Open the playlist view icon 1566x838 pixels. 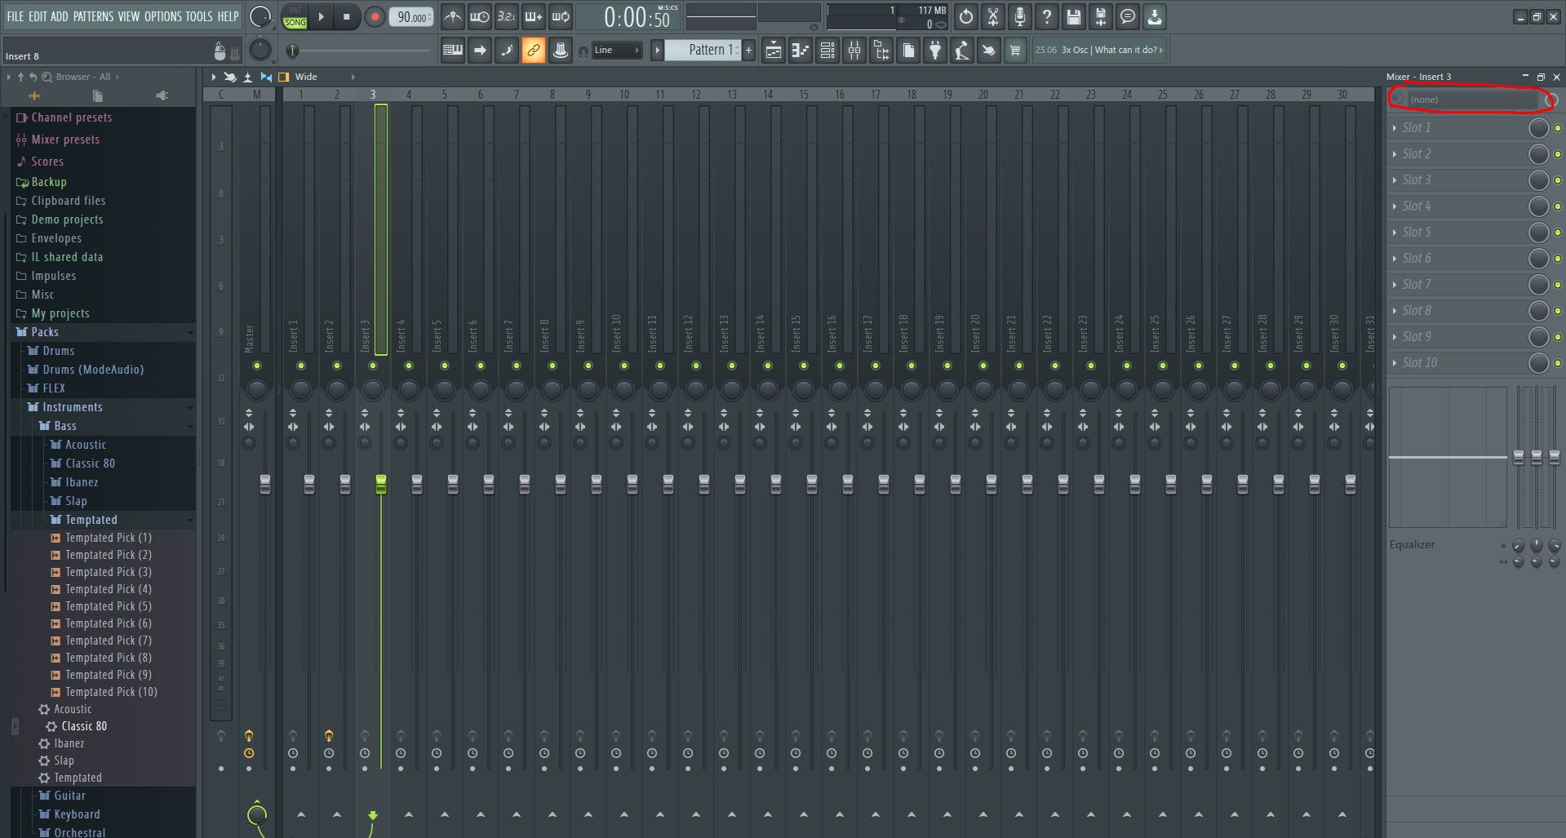point(774,51)
